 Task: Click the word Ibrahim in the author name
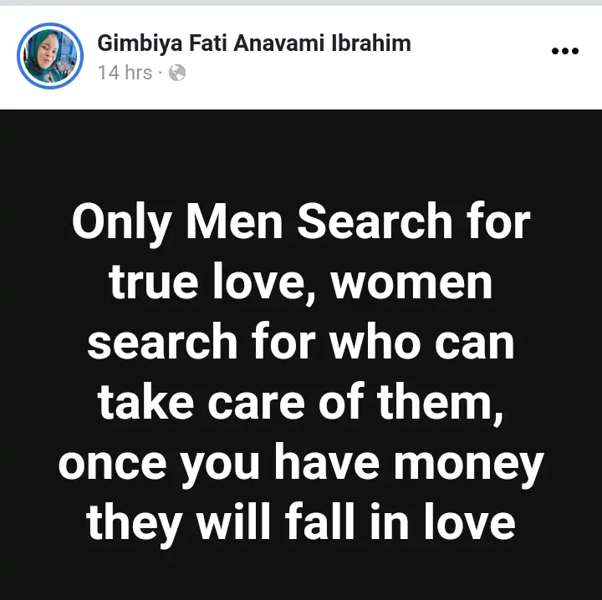point(371,43)
